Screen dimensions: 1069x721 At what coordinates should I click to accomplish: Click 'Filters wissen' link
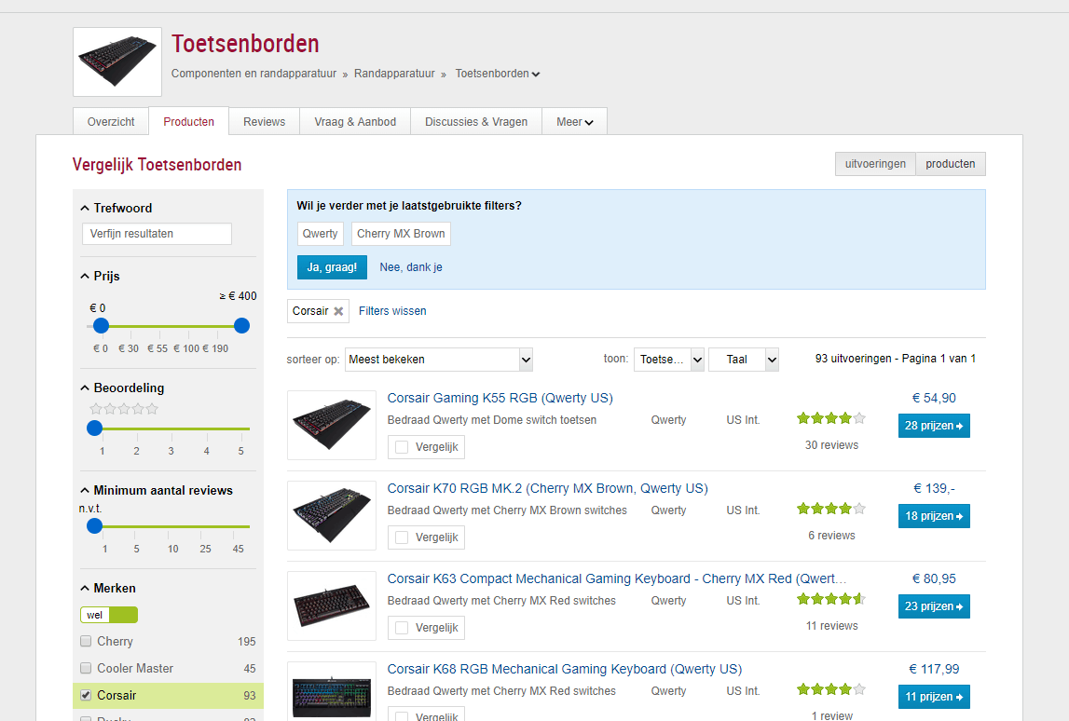click(392, 311)
